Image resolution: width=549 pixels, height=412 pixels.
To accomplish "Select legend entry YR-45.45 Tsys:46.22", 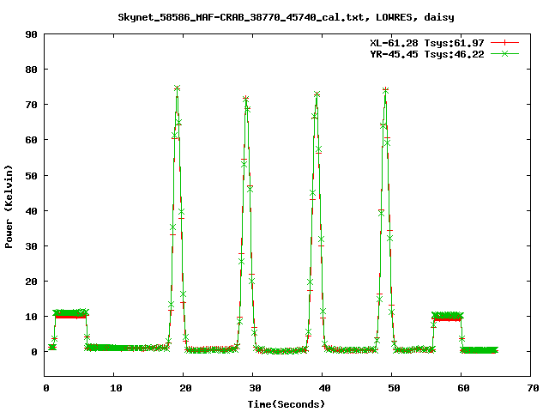I will point(427,54).
